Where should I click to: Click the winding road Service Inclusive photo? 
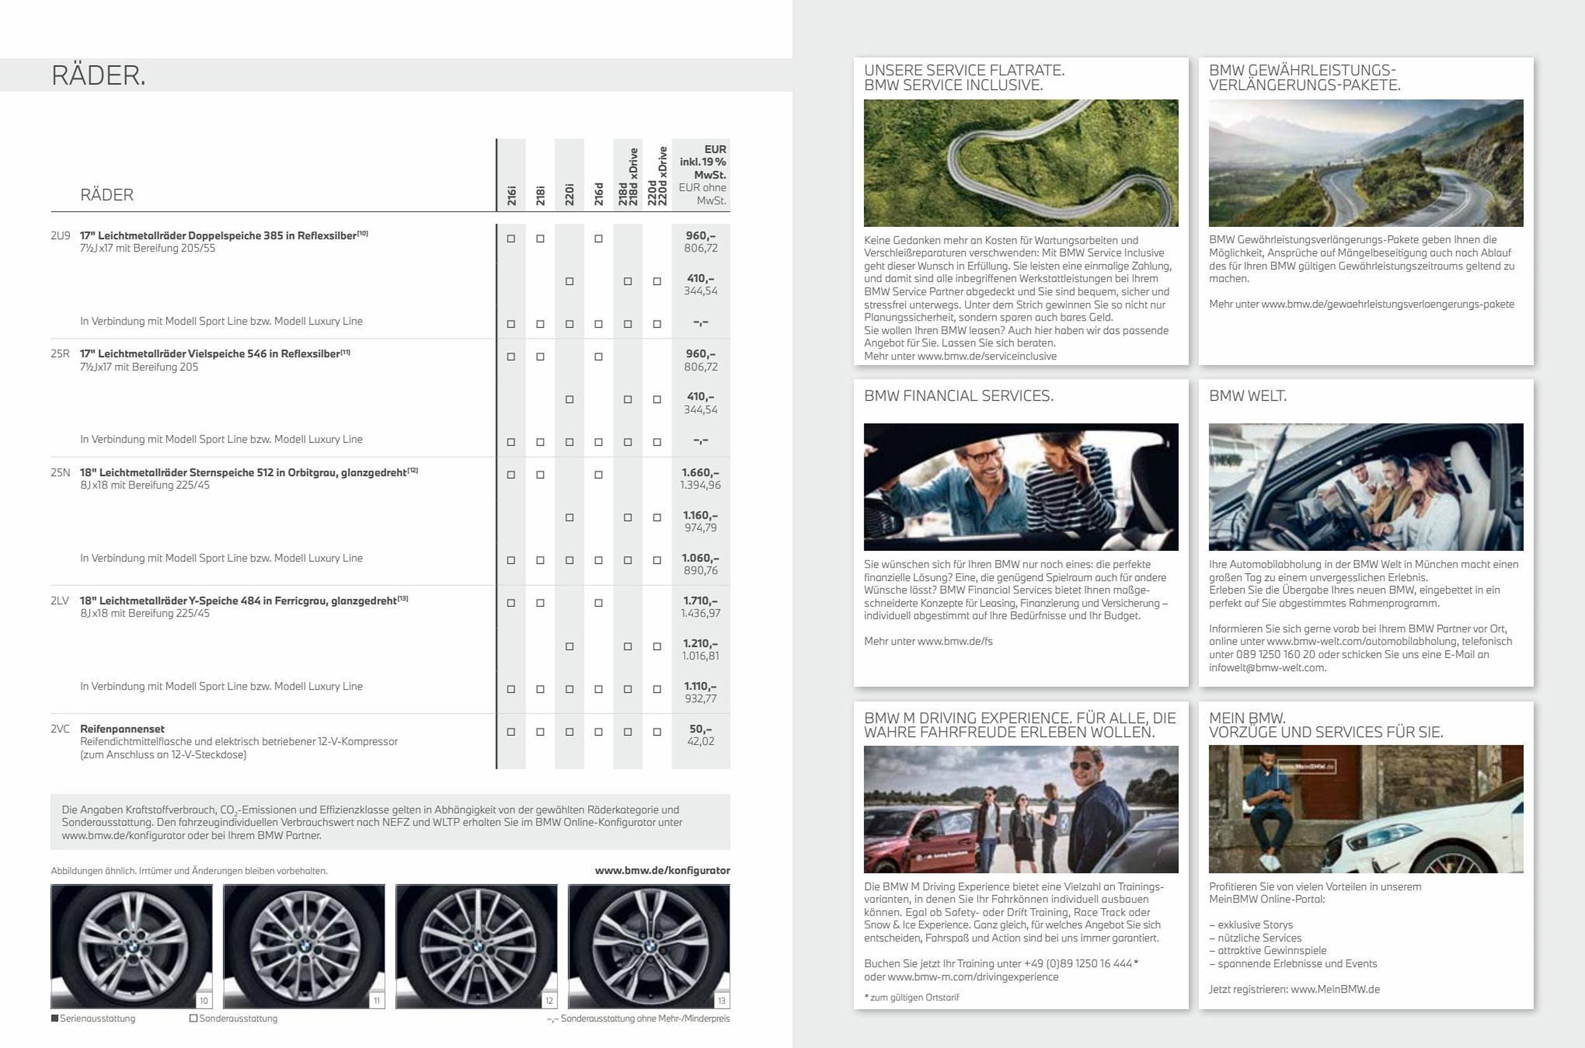click(x=1021, y=163)
